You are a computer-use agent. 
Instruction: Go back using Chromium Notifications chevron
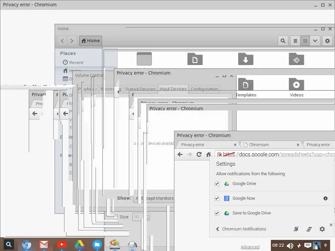pyautogui.click(x=218, y=229)
